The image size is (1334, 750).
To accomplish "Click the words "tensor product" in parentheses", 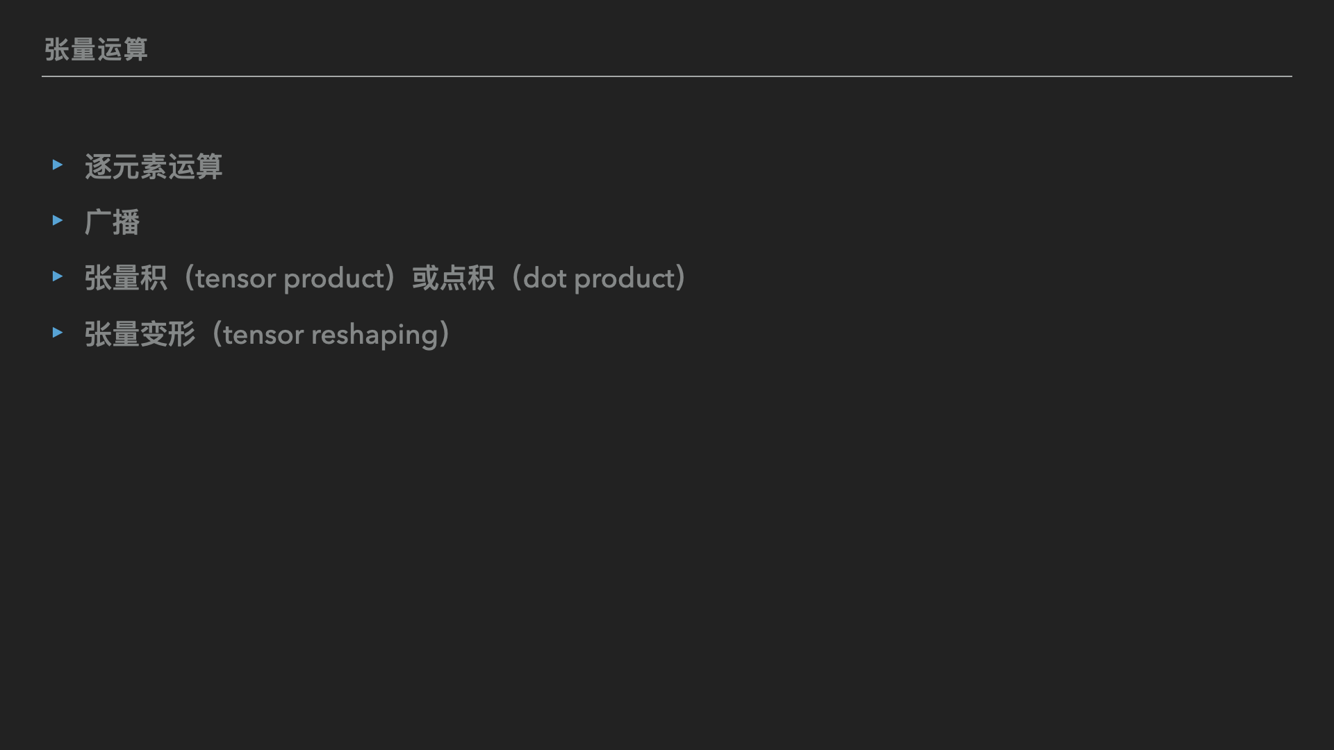I will pos(290,278).
